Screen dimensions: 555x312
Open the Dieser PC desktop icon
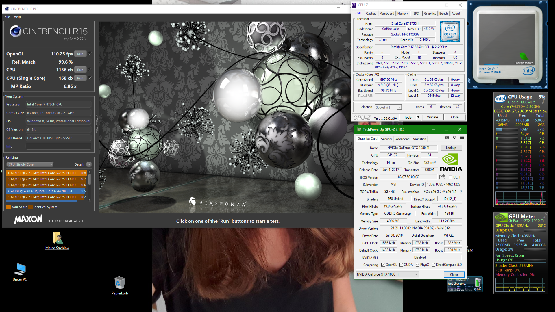pyautogui.click(x=20, y=270)
